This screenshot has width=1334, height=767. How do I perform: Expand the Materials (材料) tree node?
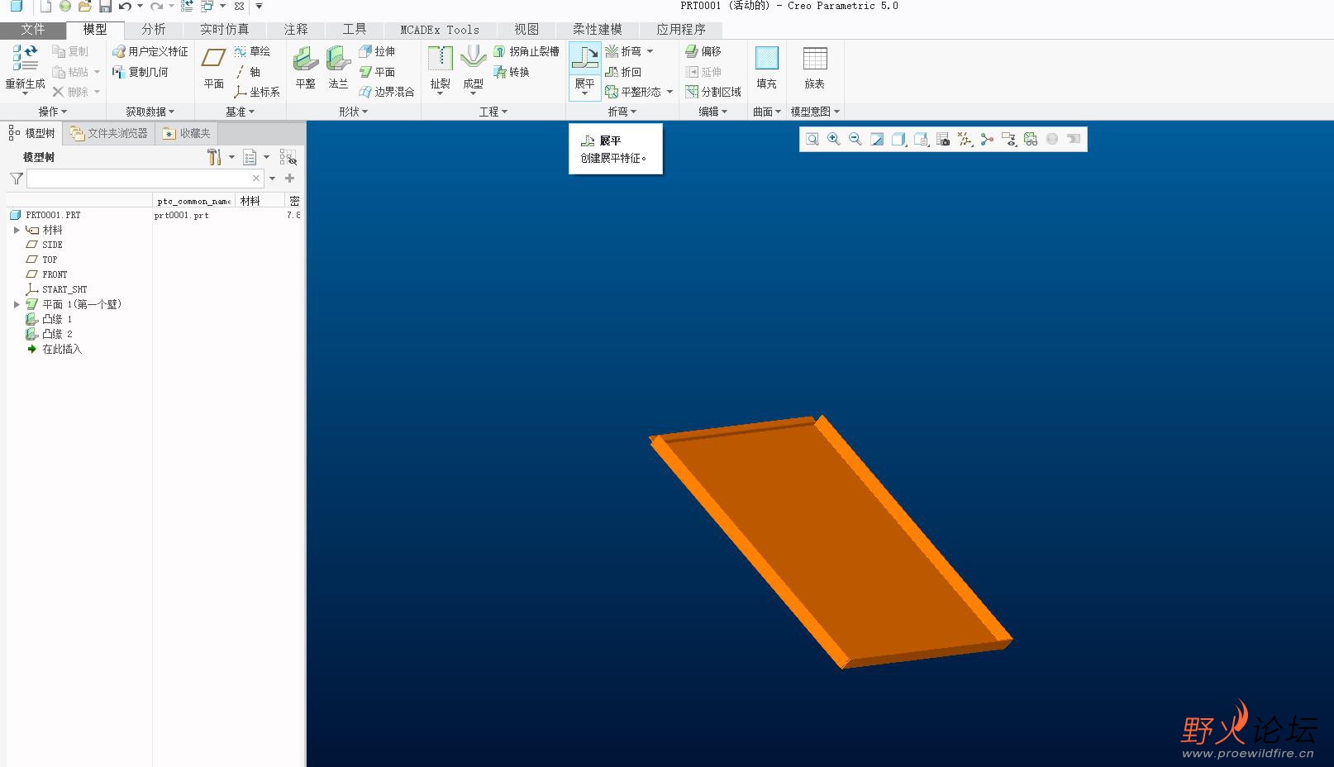17,230
